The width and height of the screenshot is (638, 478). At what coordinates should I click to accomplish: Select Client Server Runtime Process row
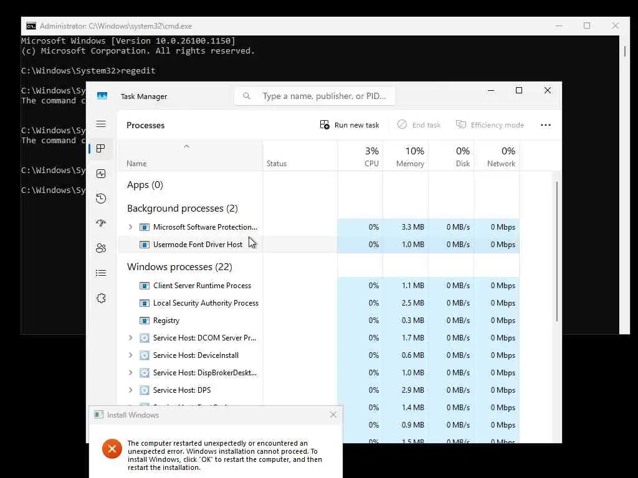pos(318,286)
